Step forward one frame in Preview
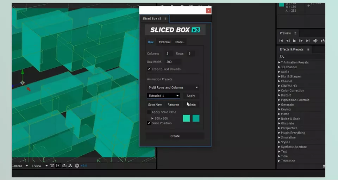 point(301,41)
